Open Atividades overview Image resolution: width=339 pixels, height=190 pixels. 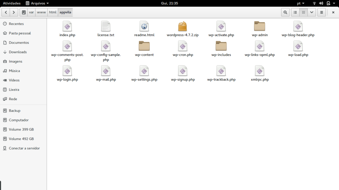click(12, 3)
